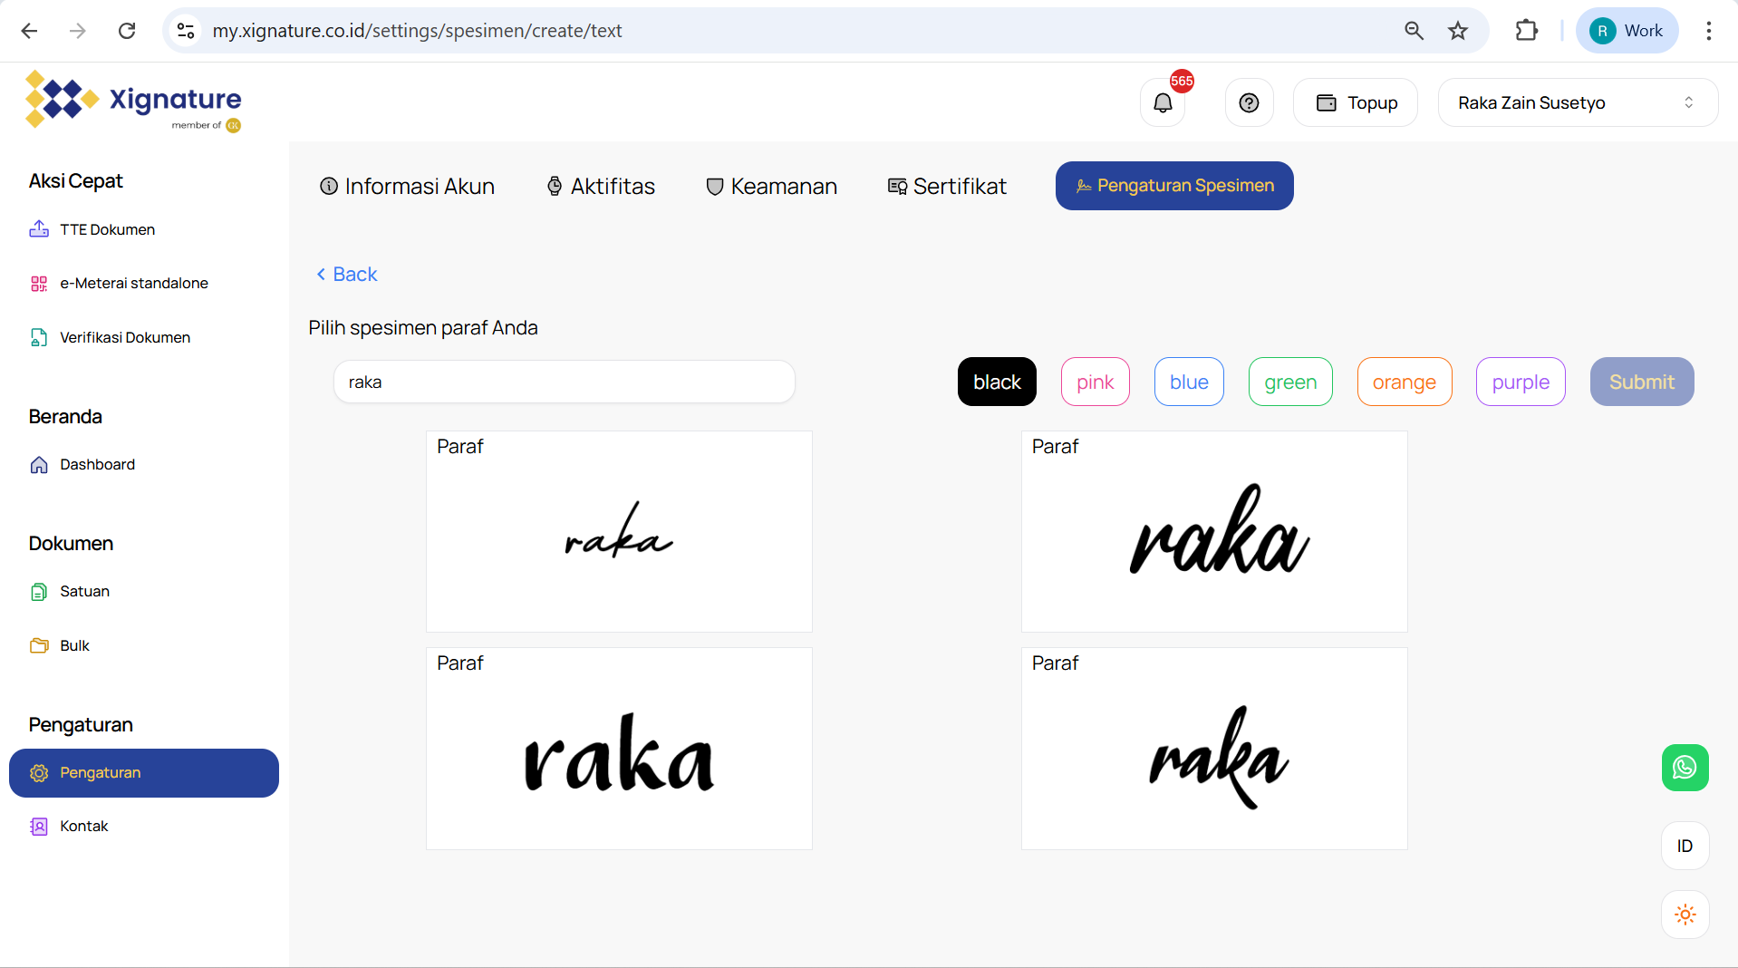Click the Xignature logo
The image size is (1738, 968).
coord(133,101)
